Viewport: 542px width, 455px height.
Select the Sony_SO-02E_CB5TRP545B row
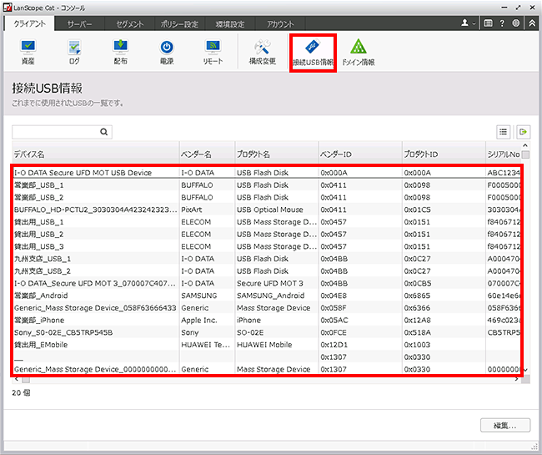click(x=267, y=332)
